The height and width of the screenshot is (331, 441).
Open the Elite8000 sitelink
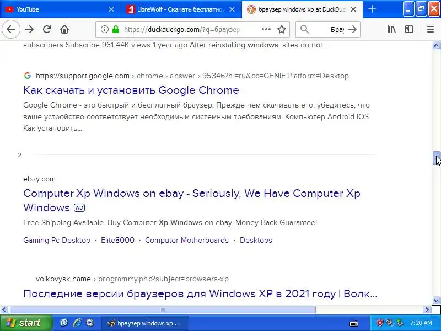tap(117, 240)
